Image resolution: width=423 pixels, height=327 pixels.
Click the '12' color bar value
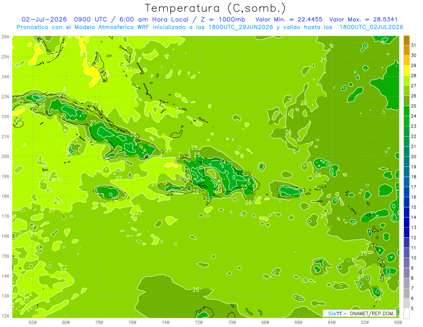[413, 237]
